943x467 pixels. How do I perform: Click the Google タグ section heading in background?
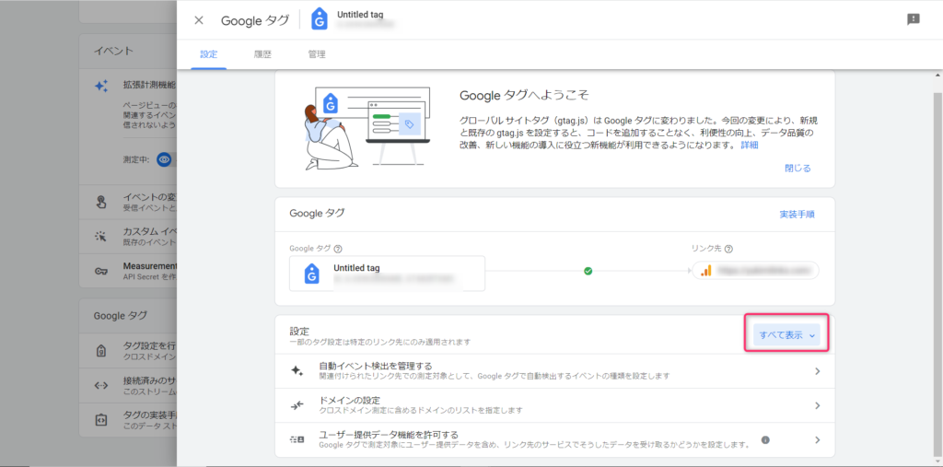pyautogui.click(x=121, y=315)
